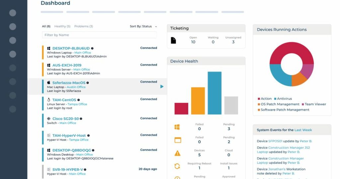The image size is (340, 179).
Task: Click the info dot next to SVR-19-HYPER-V
Action: pos(85,169)
